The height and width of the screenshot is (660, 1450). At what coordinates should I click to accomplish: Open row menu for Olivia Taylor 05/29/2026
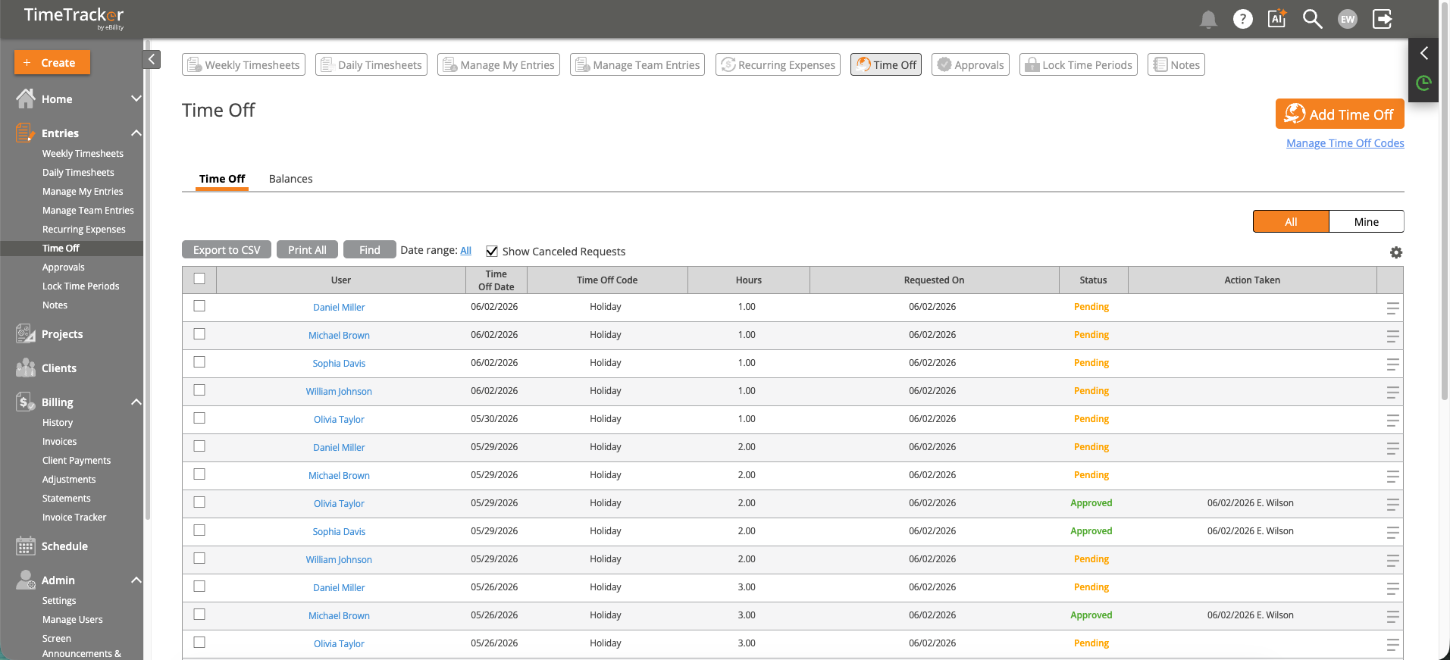tap(1393, 505)
